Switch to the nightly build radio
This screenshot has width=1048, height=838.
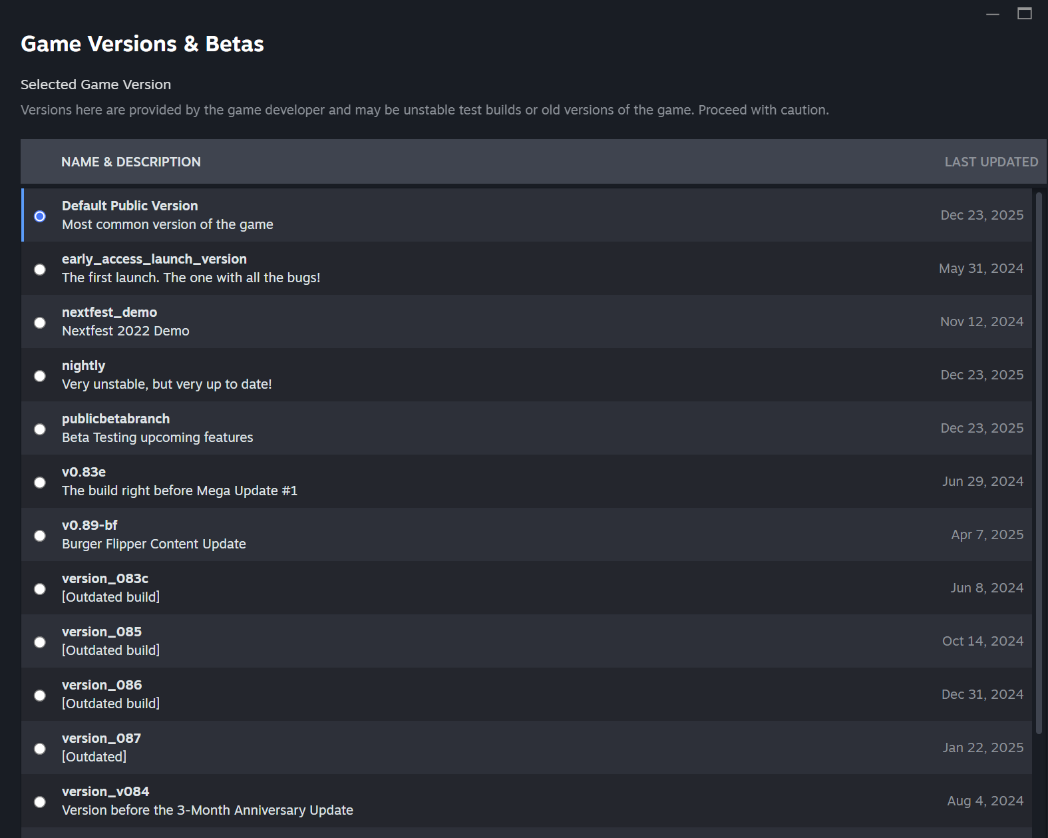pyautogui.click(x=40, y=376)
